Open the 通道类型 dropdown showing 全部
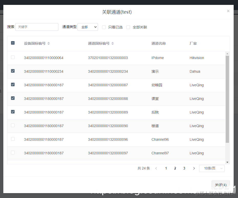 click(x=88, y=27)
